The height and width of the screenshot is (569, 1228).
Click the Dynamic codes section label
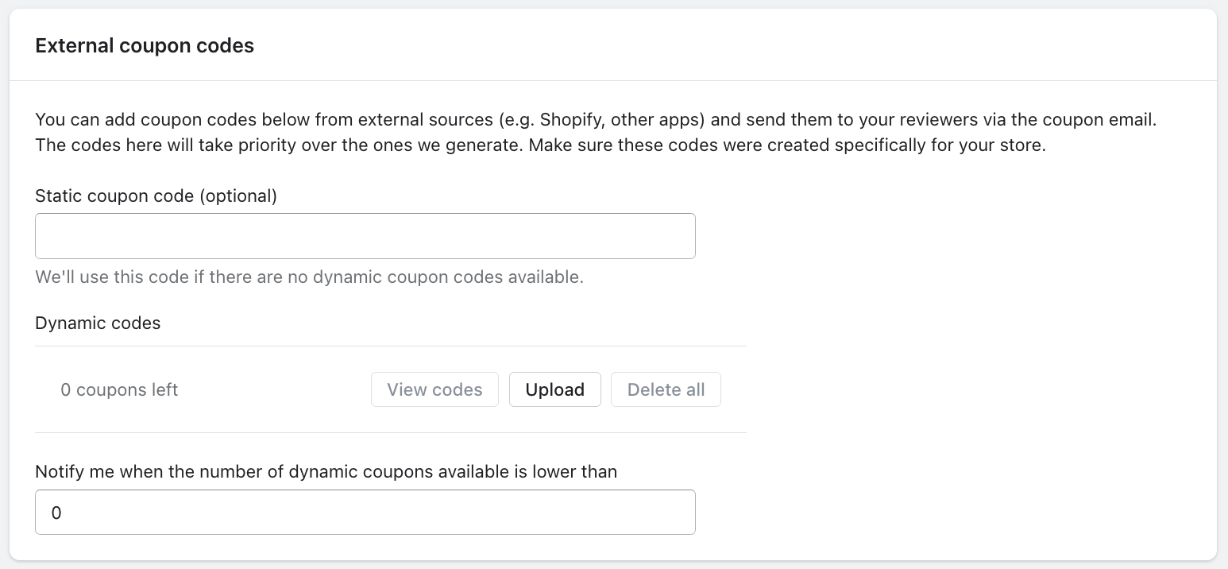(98, 323)
